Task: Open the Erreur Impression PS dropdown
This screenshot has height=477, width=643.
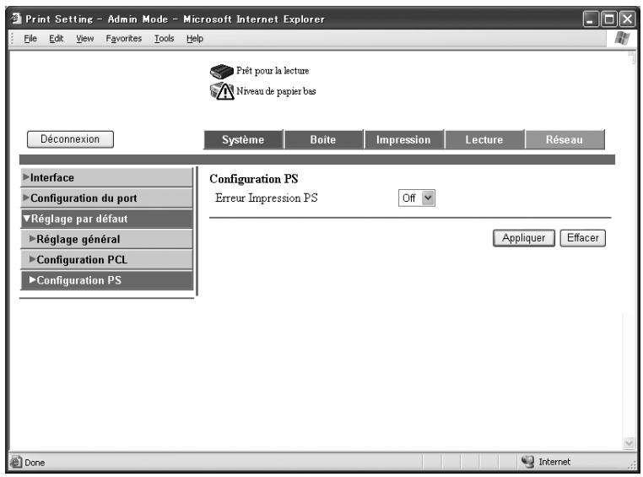Action: point(416,198)
